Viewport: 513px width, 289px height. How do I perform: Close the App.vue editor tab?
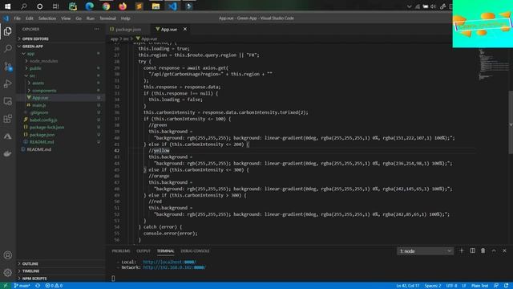185,29
